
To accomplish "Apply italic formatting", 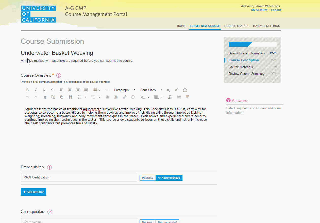I will [x=36, y=90].
